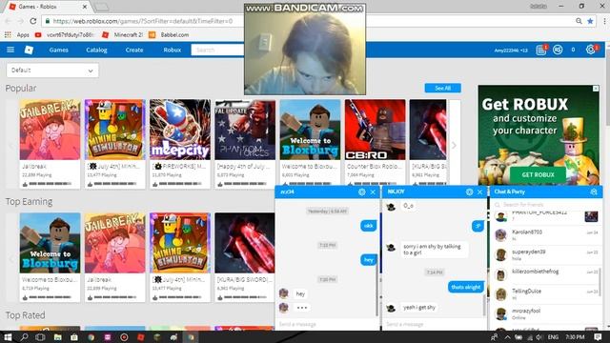Open the YouTube bookmark in bookmarks bar
Viewport: 610px width, 343px height.
coord(65,34)
